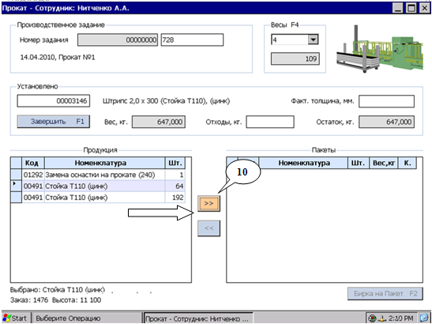Click the Завершить F1 button
432x324 pixels.
tap(54, 122)
